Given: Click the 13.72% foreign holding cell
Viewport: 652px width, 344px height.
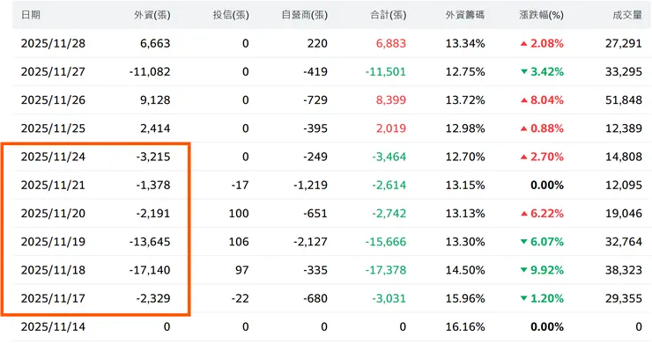Looking at the screenshot, I should (465, 99).
